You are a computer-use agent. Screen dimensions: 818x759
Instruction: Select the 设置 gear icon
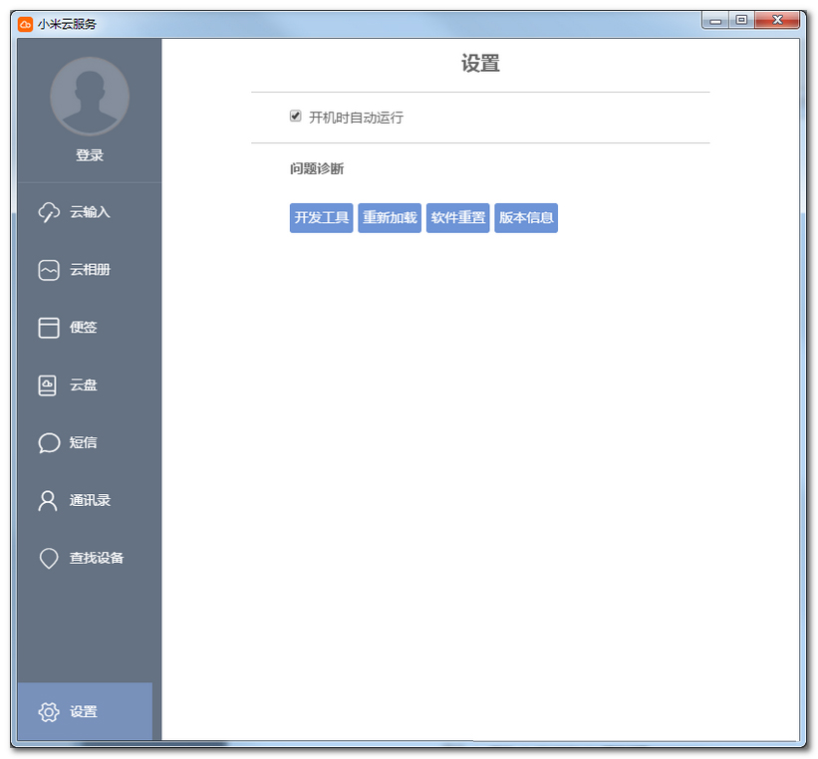point(48,711)
